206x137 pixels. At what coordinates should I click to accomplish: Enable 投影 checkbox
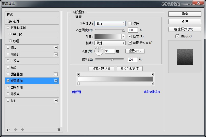8,100
